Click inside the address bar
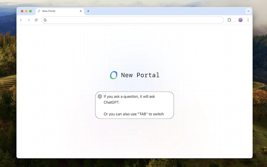267x167 pixels. tap(130, 20)
